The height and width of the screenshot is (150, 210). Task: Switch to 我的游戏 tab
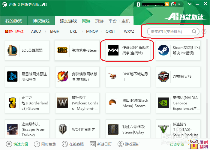[x=14, y=21]
